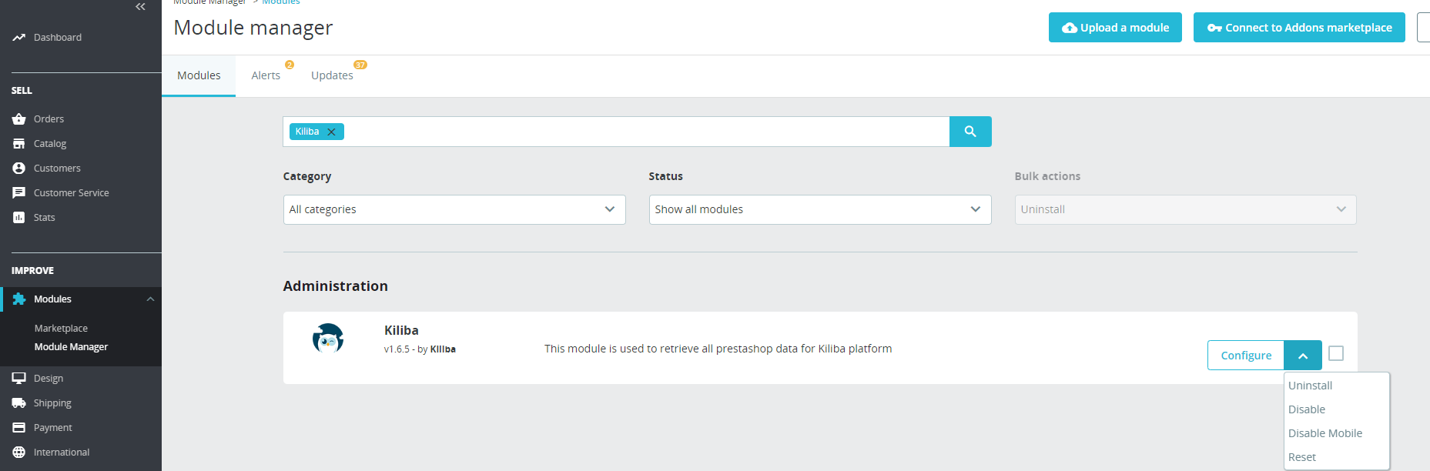
Task: Click the Design monitor icon
Action: click(19, 378)
